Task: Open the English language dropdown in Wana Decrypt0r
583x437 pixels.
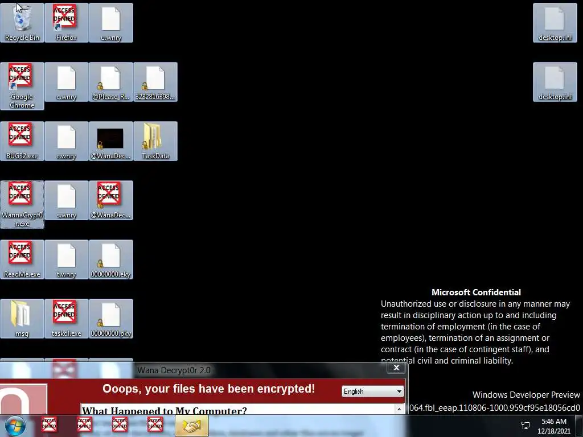Action: pos(372,391)
